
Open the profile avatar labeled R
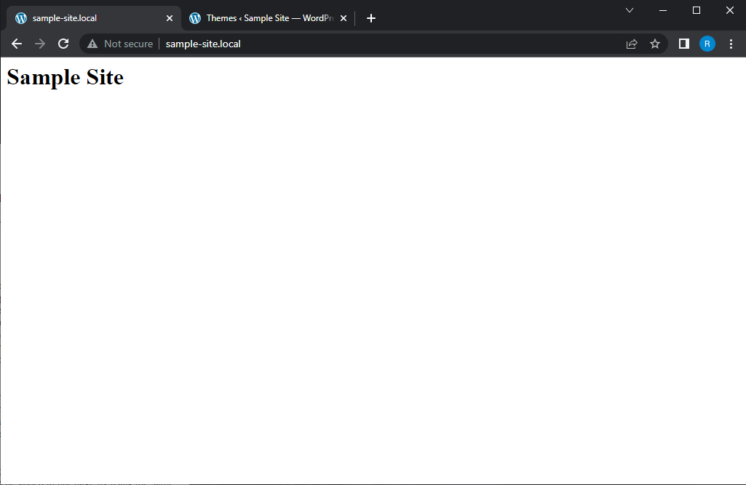pos(707,44)
